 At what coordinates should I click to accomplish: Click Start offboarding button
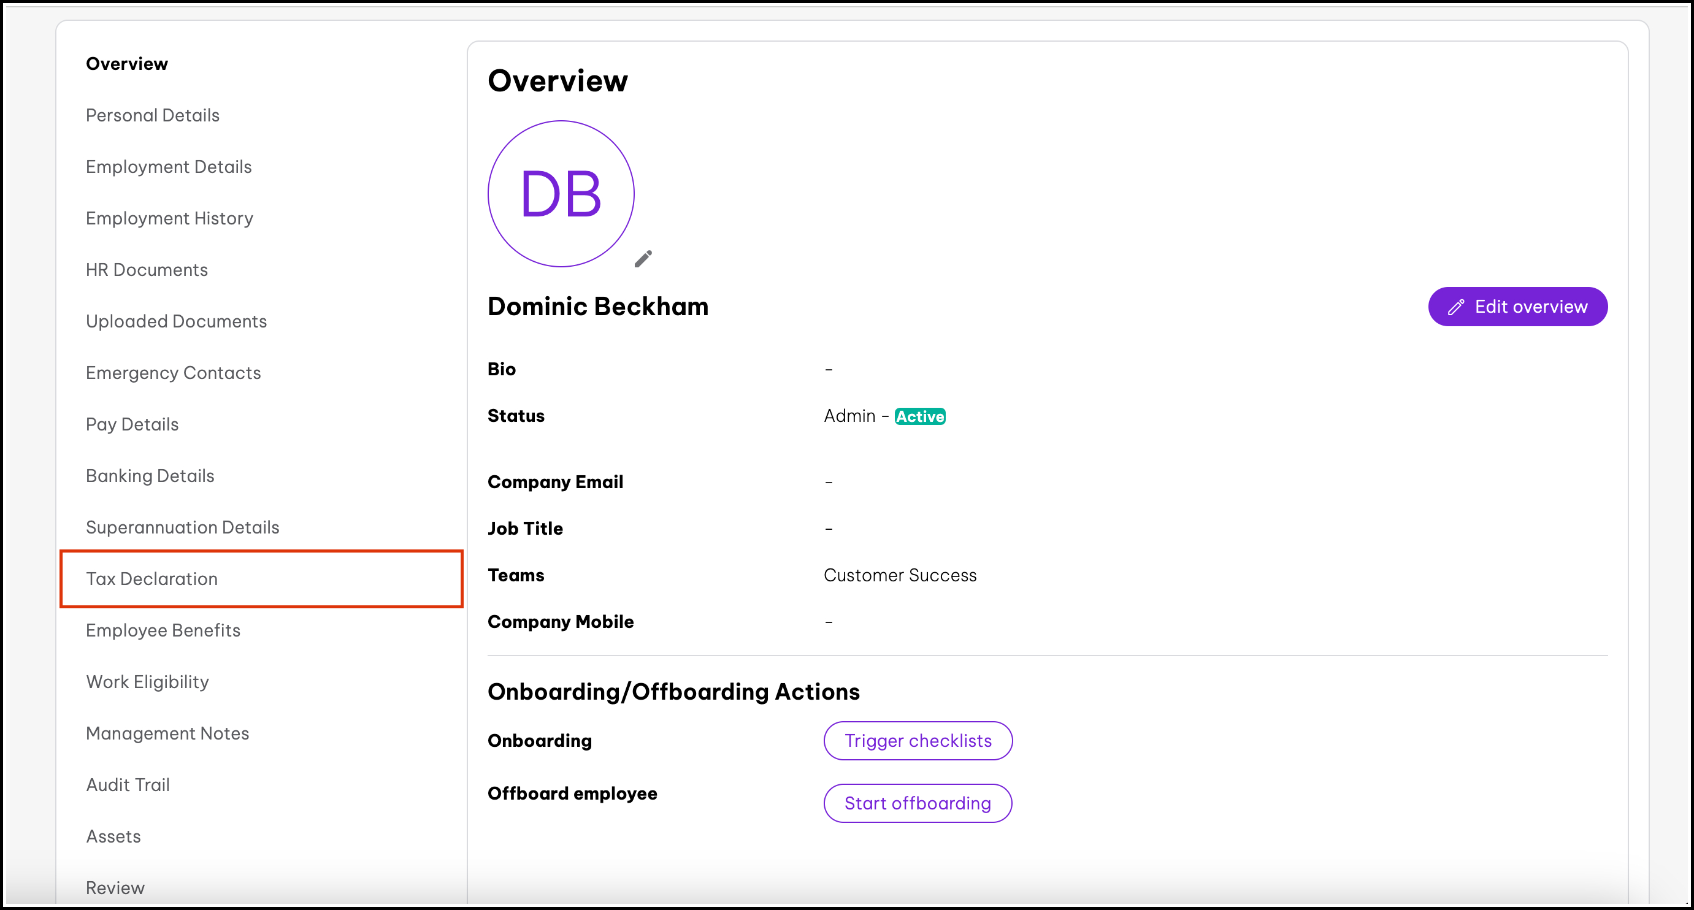(x=918, y=803)
